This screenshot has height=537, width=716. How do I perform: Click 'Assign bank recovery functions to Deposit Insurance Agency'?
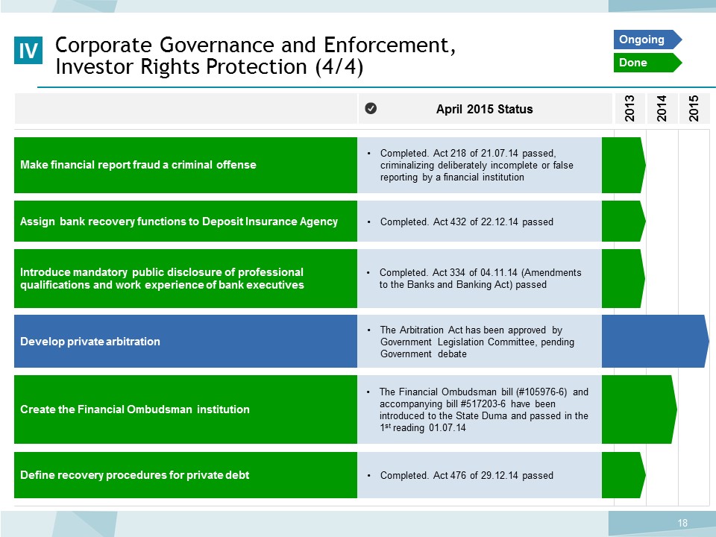pyautogui.click(x=186, y=221)
